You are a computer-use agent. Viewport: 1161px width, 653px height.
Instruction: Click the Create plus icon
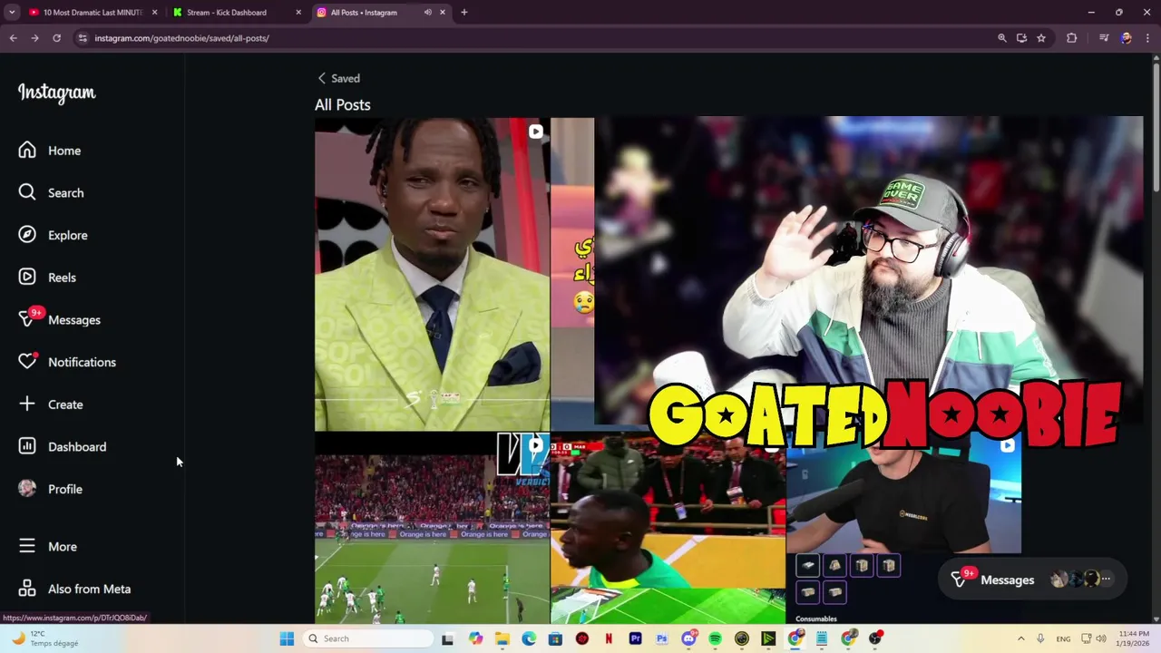point(27,404)
